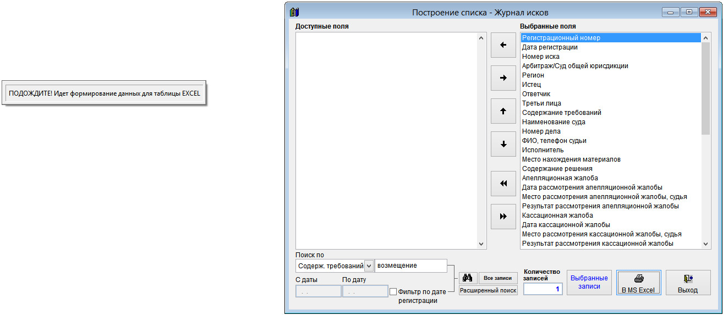Select Наименование суда field
The image size is (723, 315).
[x=611, y=122]
